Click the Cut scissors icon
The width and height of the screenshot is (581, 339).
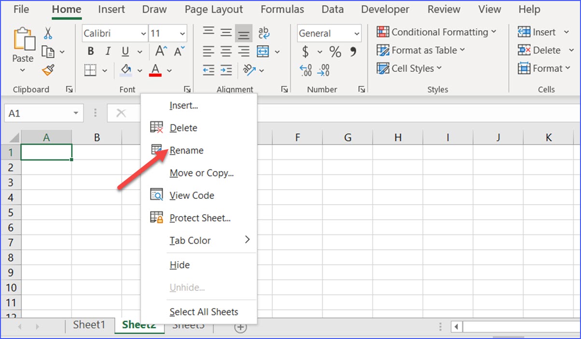click(x=48, y=33)
